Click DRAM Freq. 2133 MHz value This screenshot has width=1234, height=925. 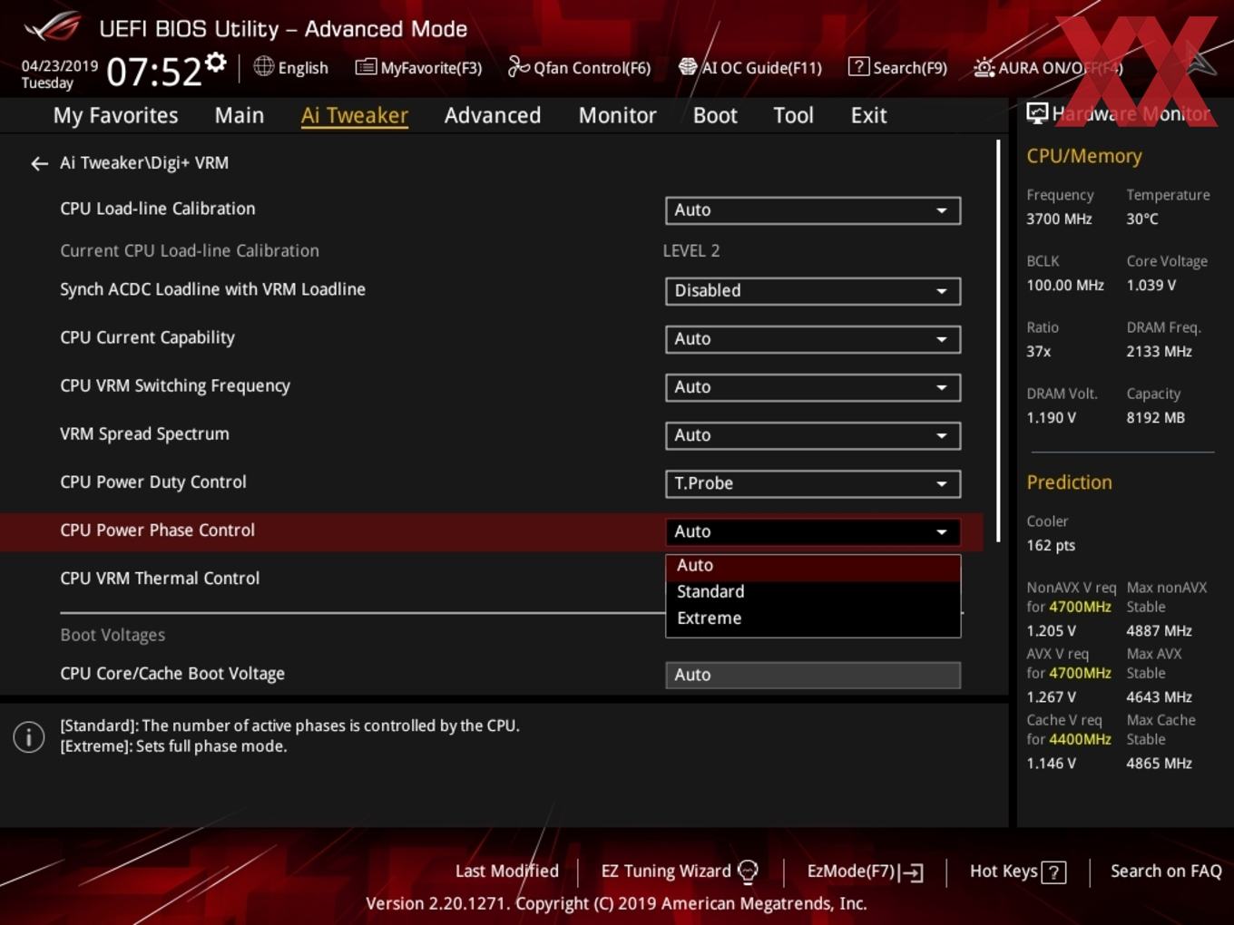[x=1159, y=351]
